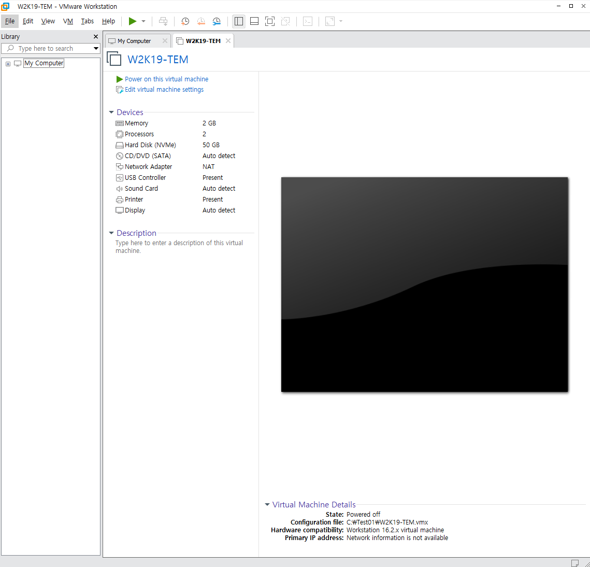The image size is (590, 567).
Task: Click Edit virtual machine settings link
Action: (164, 90)
